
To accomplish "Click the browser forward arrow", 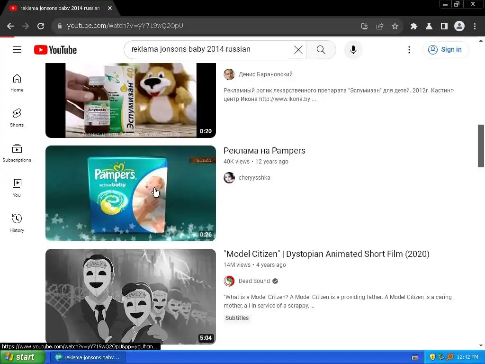I will coord(26,26).
